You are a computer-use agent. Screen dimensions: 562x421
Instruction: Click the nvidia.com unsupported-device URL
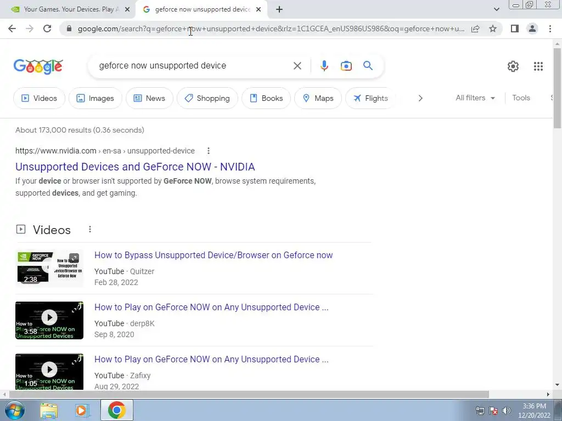(105, 151)
